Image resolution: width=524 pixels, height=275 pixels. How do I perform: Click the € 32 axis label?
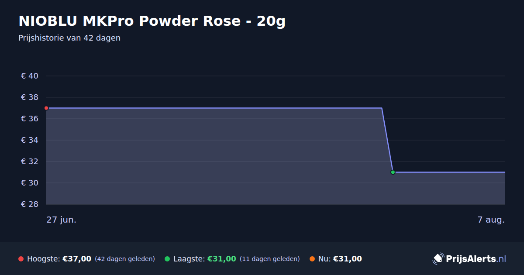pyautogui.click(x=30, y=162)
